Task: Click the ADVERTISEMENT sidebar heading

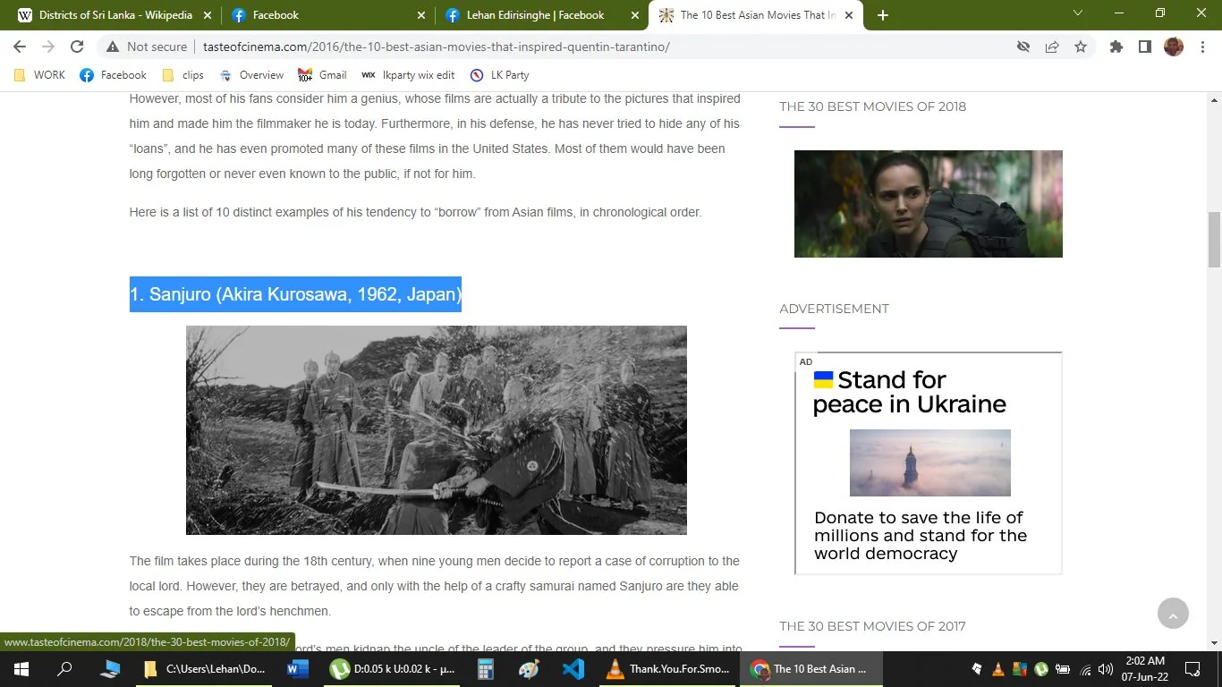Action: 834,309
